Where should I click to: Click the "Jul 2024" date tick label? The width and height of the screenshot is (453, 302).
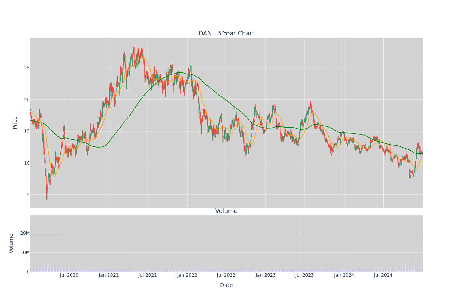383,275
